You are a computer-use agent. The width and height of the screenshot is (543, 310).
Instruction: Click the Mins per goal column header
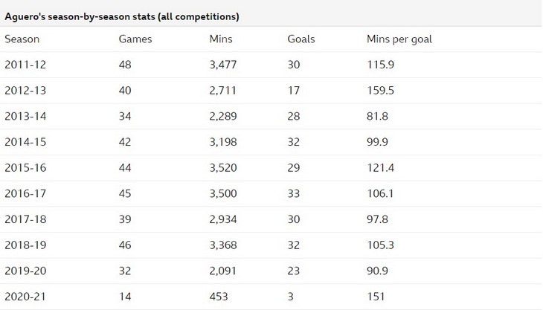click(x=399, y=39)
